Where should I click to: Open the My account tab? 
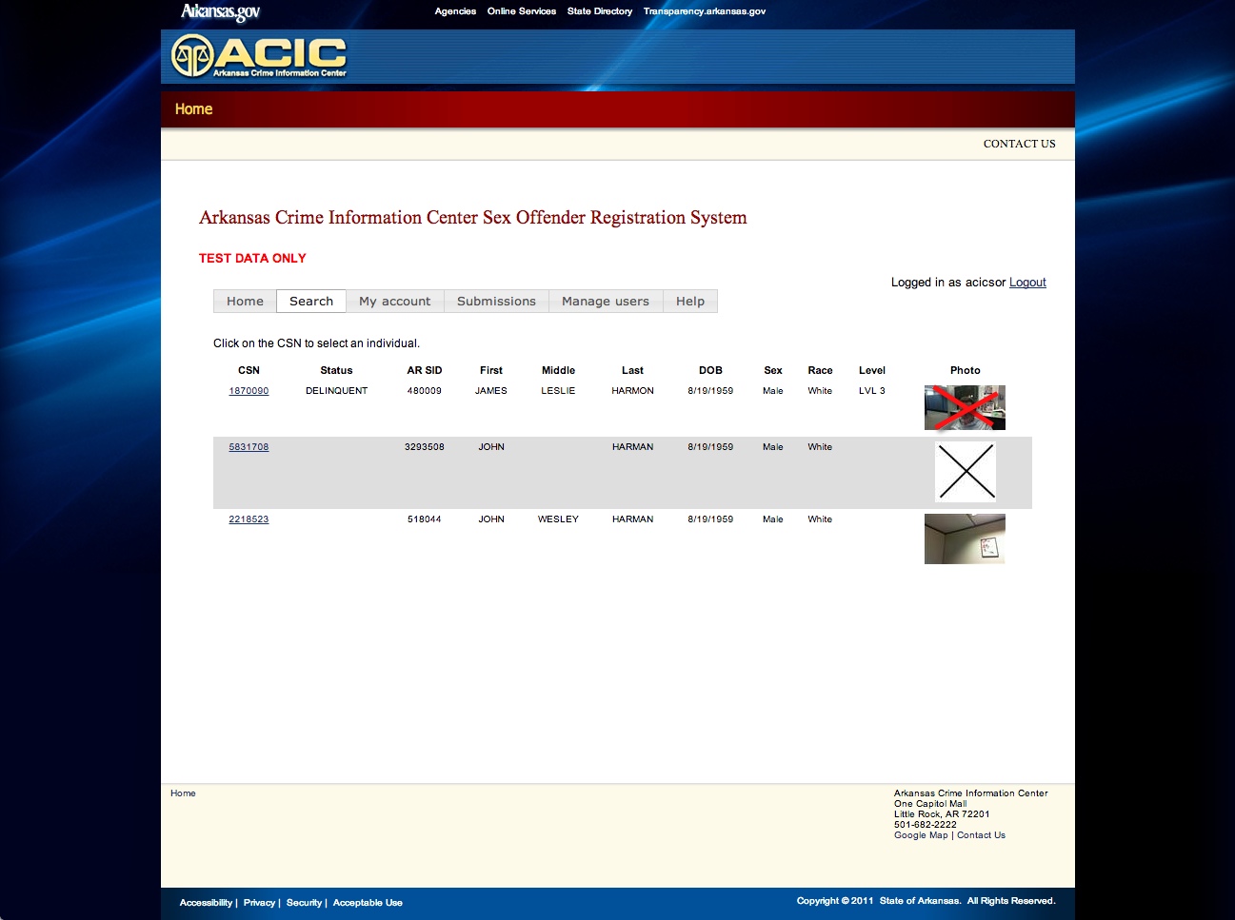click(x=395, y=302)
